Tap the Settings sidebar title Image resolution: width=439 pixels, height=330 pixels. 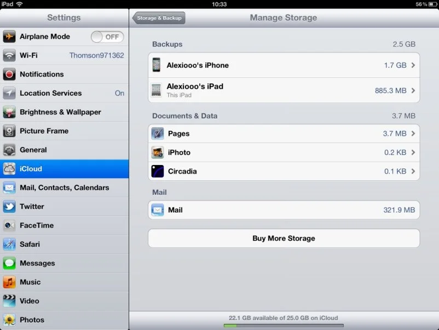[64, 18]
